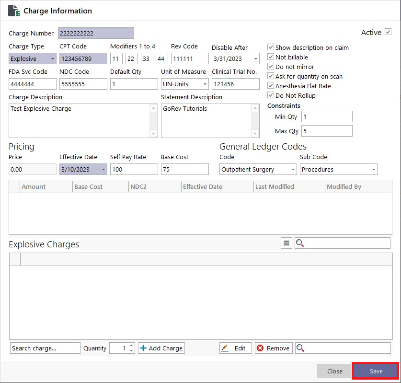Viewport: 401px width, 383px height.
Task: Uncheck Ask for quantity on scan
Action: 271,76
